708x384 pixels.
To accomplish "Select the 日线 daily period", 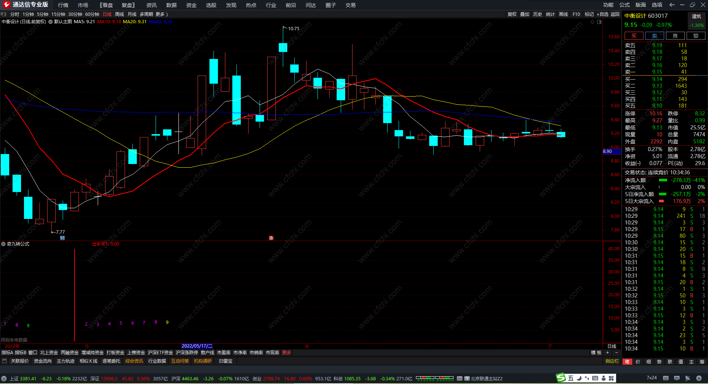I will coord(107,14).
